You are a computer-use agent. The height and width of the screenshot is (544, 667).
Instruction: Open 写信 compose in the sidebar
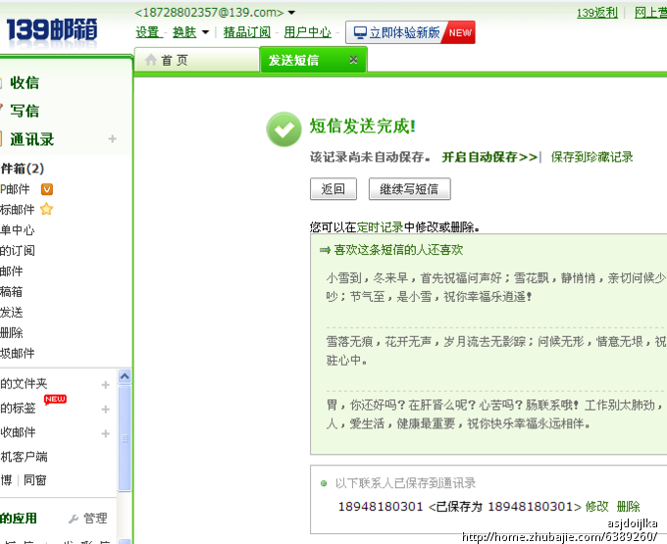pos(25,111)
